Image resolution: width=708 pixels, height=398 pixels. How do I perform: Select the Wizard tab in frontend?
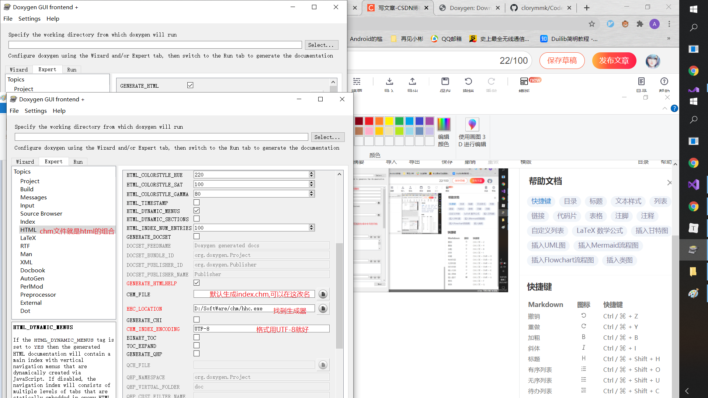pyautogui.click(x=25, y=161)
